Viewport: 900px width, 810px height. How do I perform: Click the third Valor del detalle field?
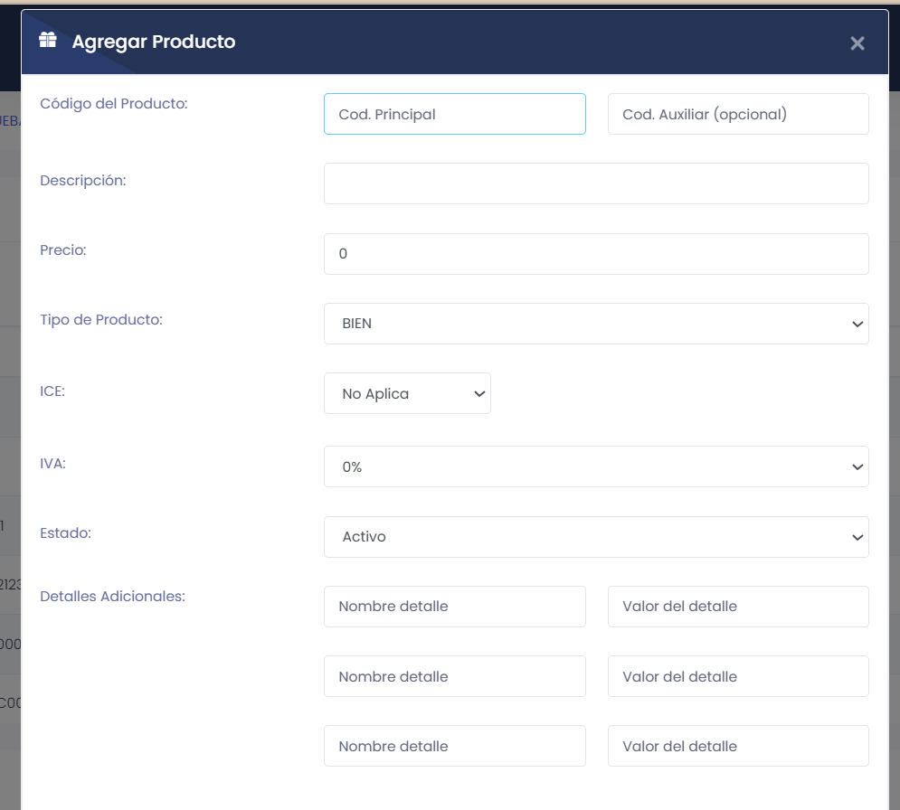click(738, 746)
